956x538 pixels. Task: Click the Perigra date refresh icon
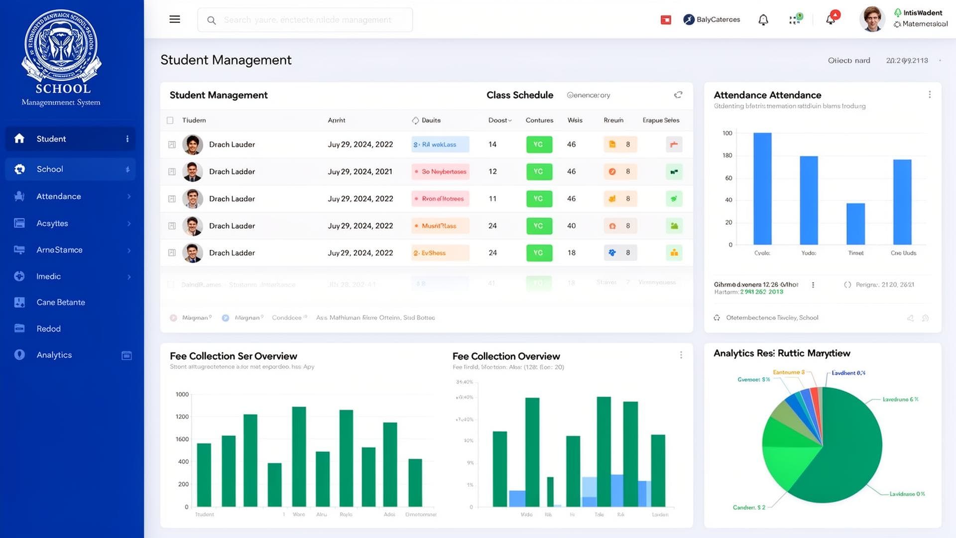pyautogui.click(x=847, y=285)
